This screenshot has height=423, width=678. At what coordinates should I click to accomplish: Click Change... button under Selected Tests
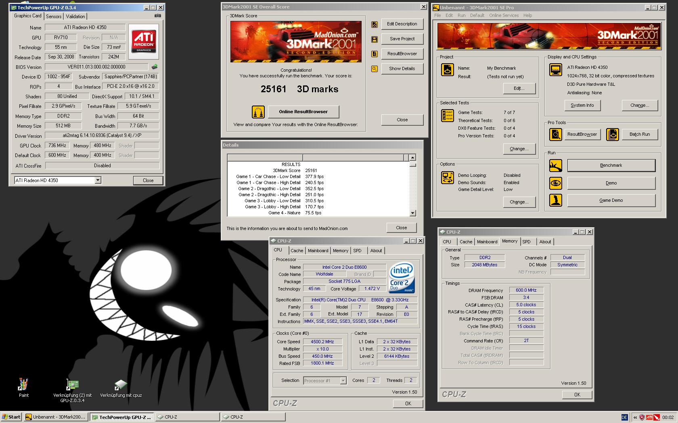point(519,149)
